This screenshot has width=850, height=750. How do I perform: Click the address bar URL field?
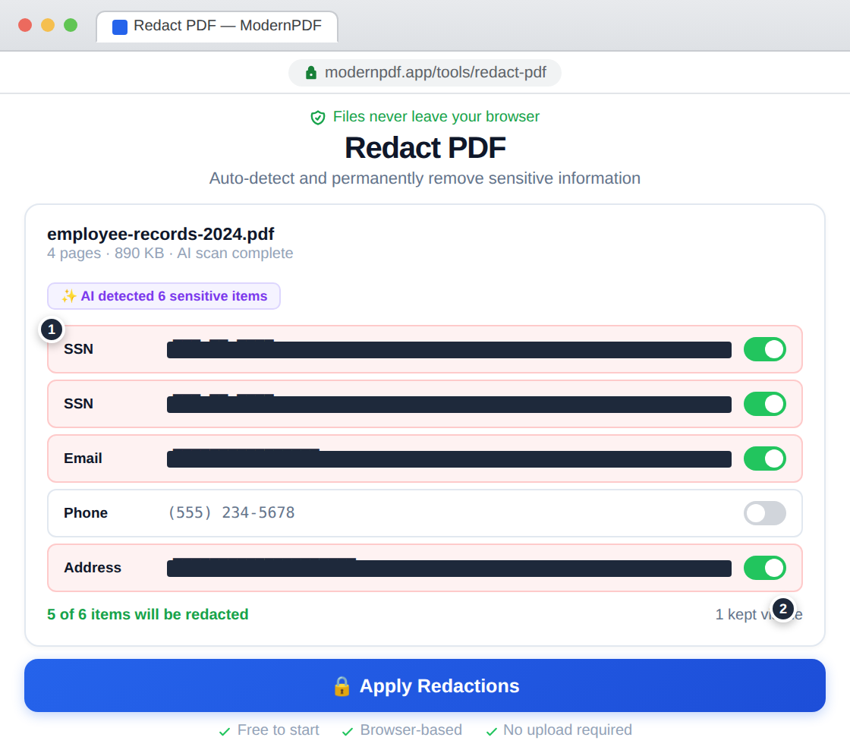coord(425,72)
